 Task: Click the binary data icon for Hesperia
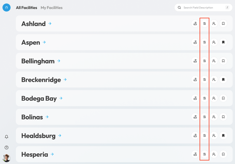pyautogui.click(x=205, y=154)
